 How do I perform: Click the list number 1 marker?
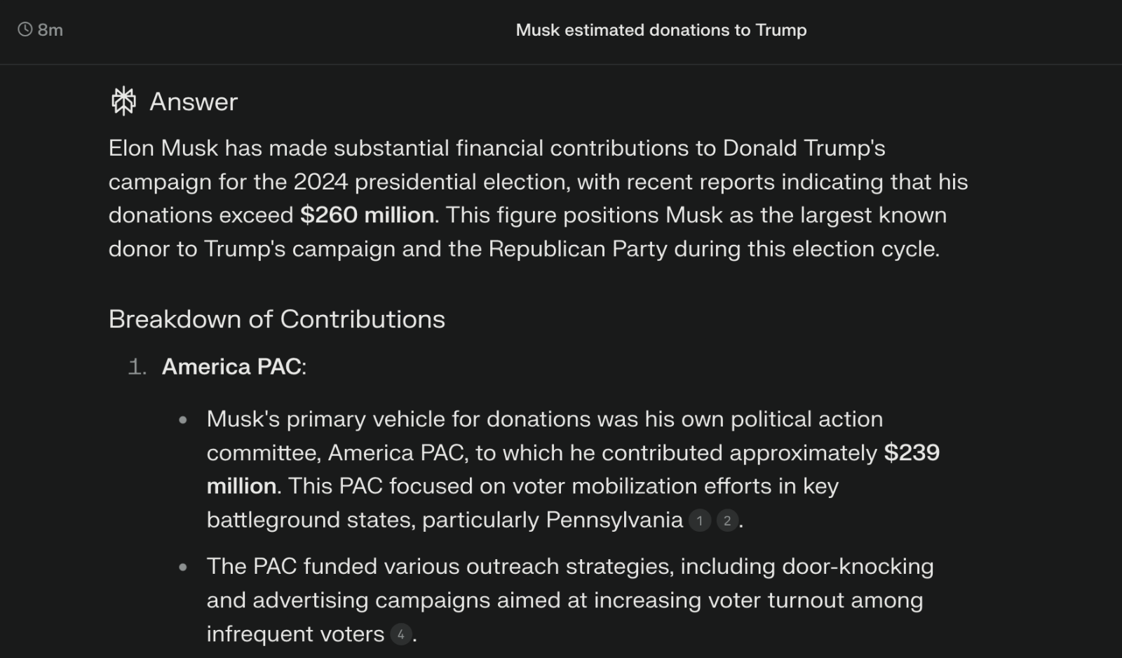[x=137, y=367]
